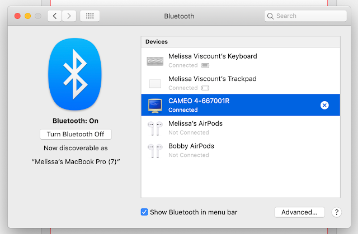The width and height of the screenshot is (358, 234).
Task: Click the Bluetooth window title
Action: coord(179,16)
